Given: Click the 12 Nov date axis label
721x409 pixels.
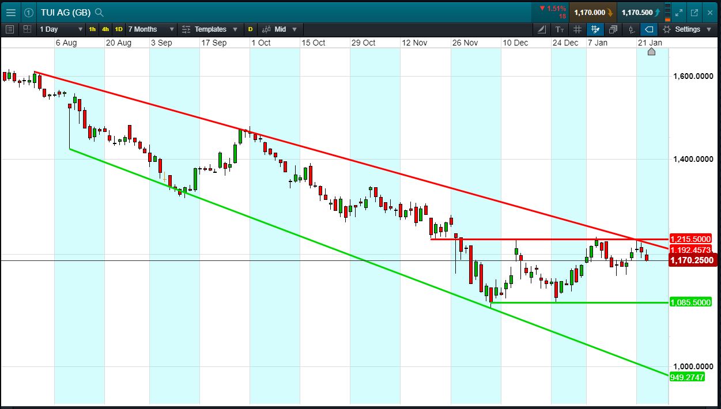Looking at the screenshot, I should point(414,43).
